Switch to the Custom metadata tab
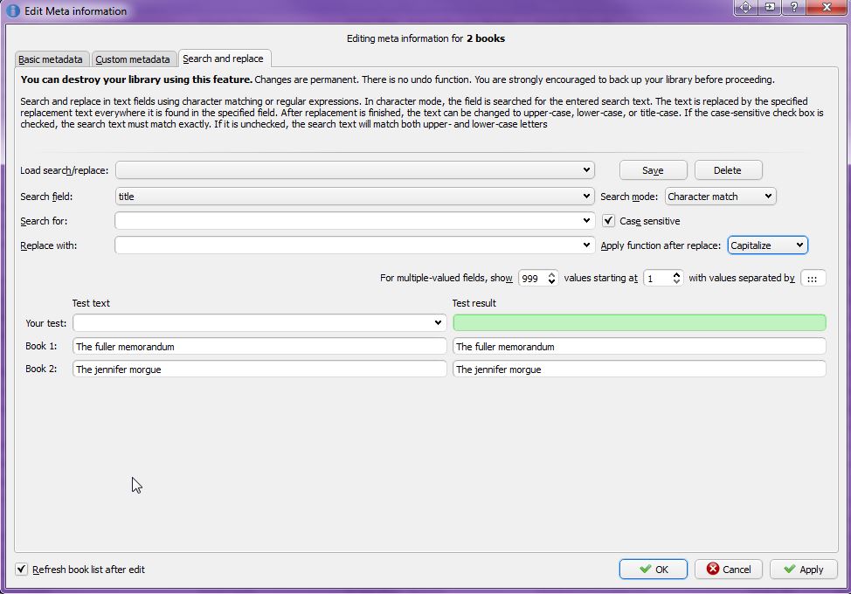Screen dimensions: 851x594 pyautogui.click(x=133, y=59)
